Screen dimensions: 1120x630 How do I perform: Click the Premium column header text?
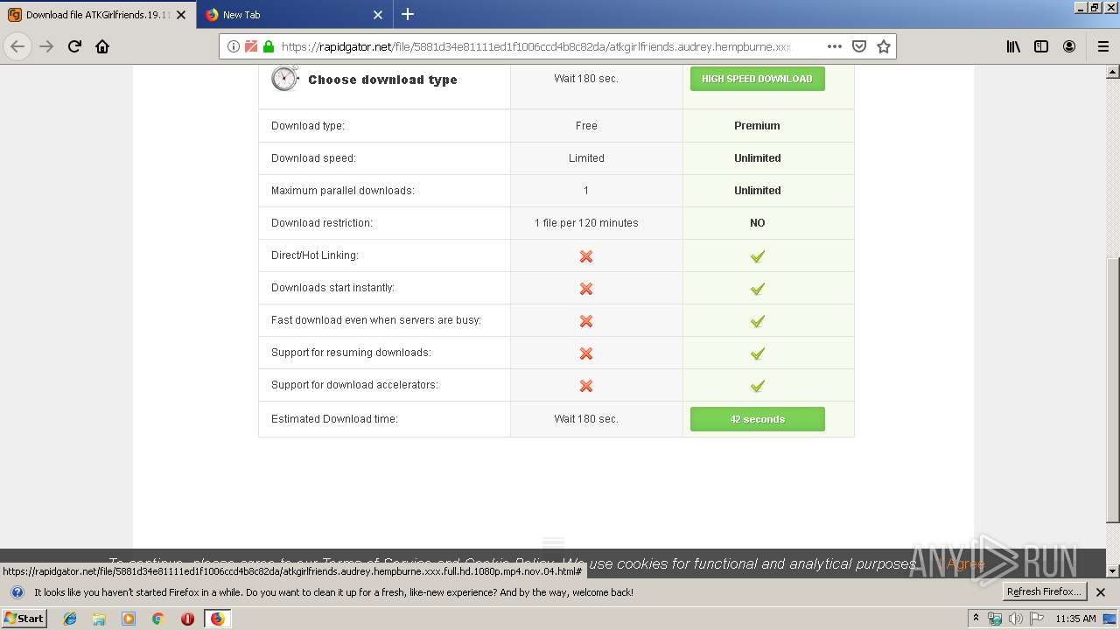tap(757, 126)
